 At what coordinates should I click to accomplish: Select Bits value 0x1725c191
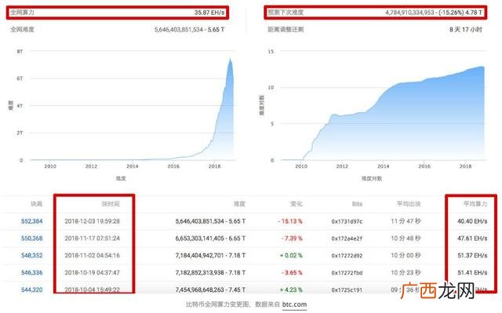(347, 290)
